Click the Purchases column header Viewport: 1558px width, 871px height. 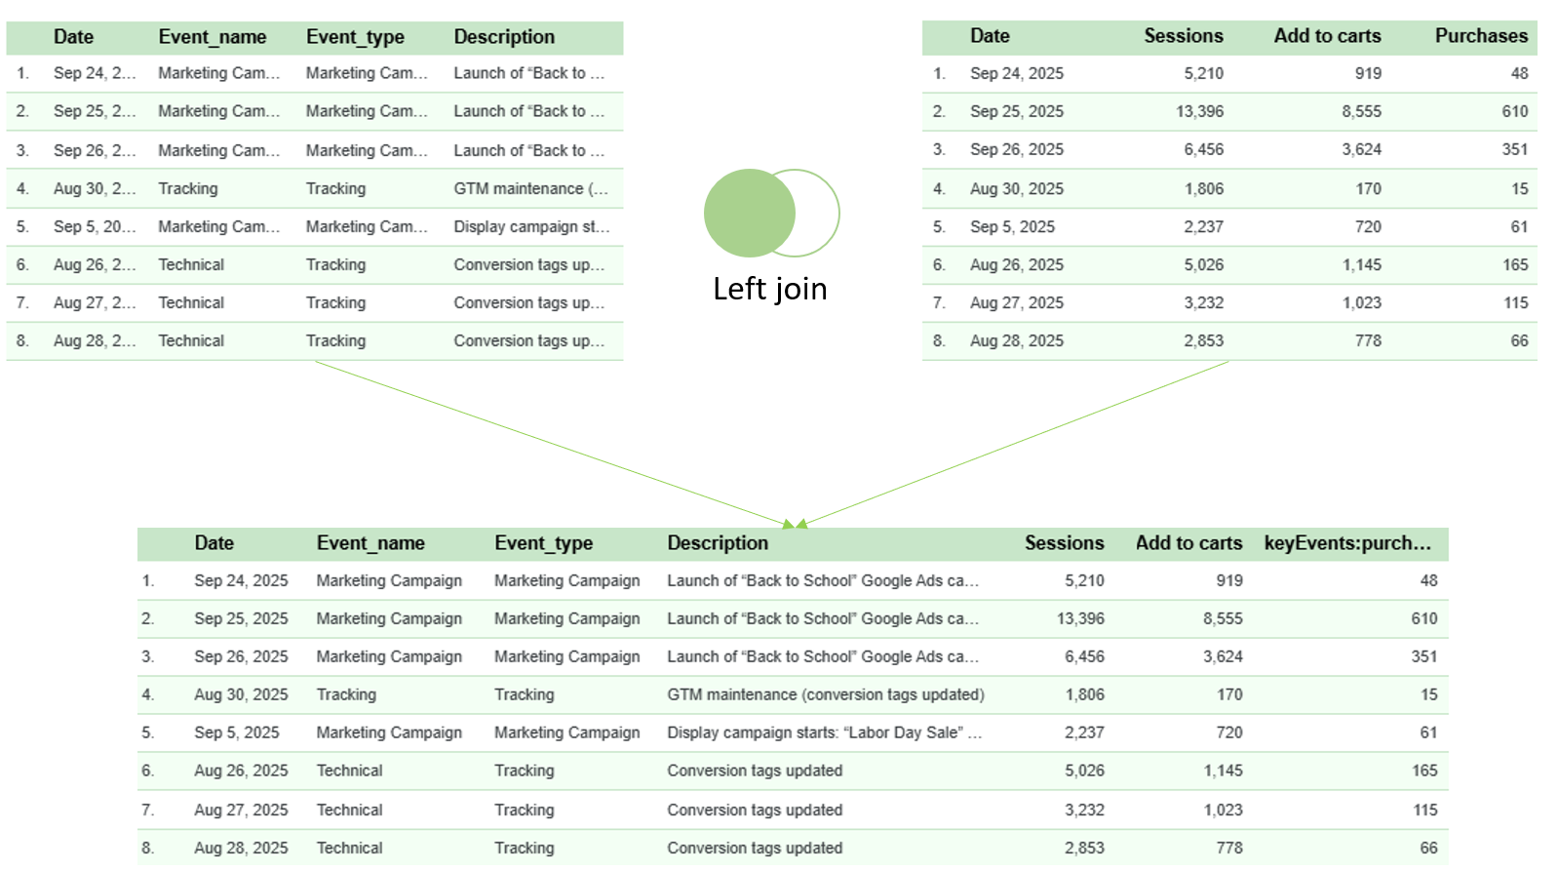pyautogui.click(x=1480, y=36)
